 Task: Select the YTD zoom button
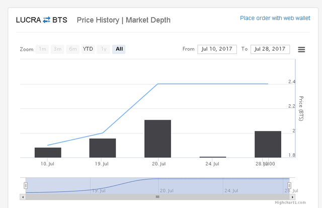point(88,49)
